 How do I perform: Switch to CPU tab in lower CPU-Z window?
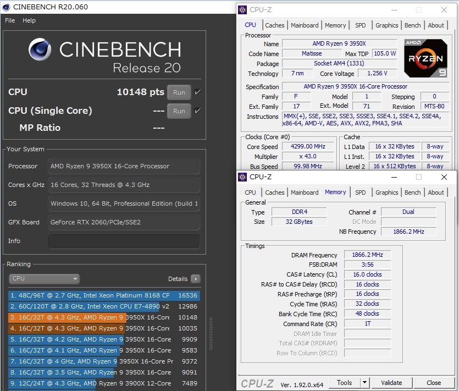click(250, 192)
